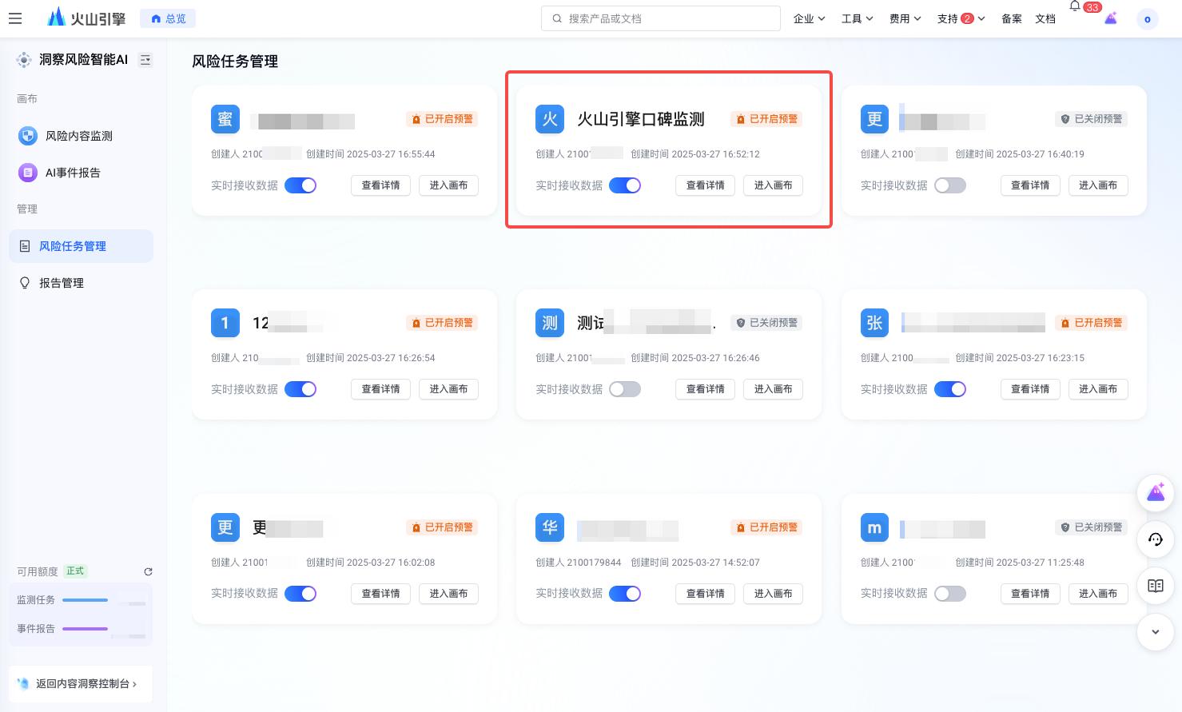Enable 实时接收数据 on the 测试 task card
Screen dimensions: 1182x712
pyautogui.click(x=625, y=389)
